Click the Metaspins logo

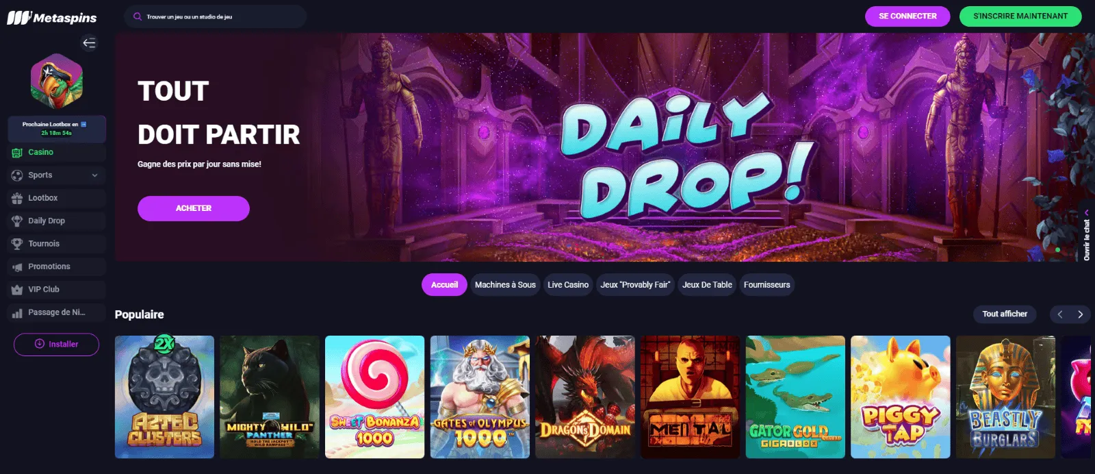click(x=52, y=17)
